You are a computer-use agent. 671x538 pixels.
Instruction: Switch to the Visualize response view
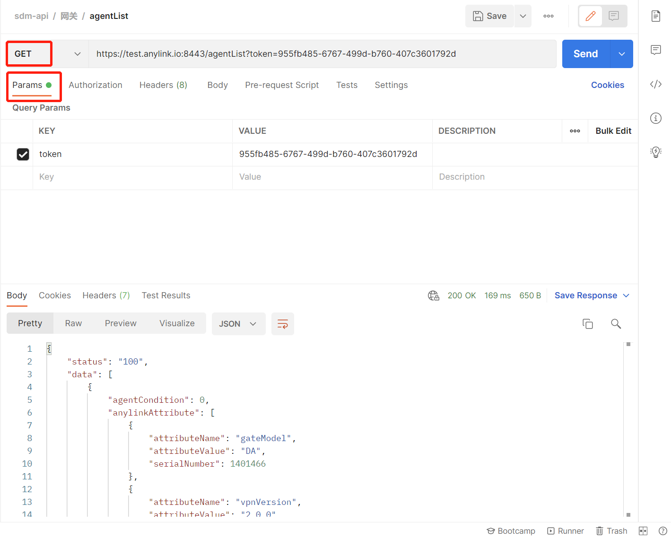click(x=177, y=323)
